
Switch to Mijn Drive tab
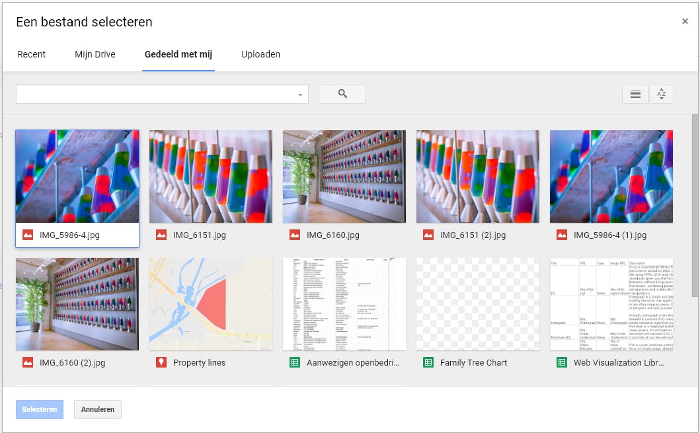[x=95, y=54]
